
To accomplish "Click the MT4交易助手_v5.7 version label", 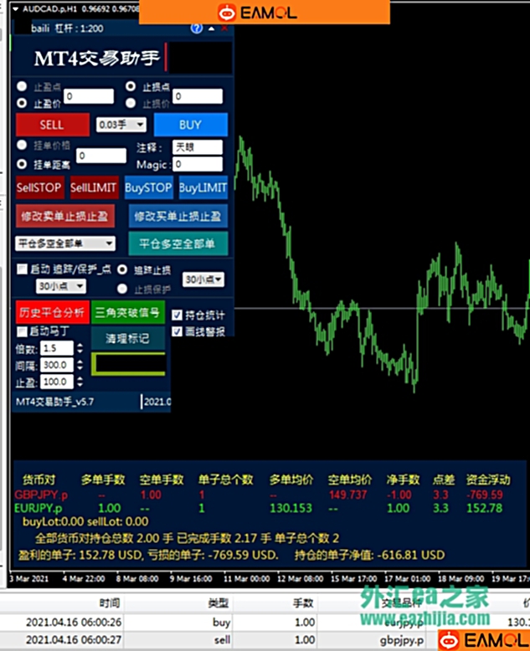I will 54,402.
